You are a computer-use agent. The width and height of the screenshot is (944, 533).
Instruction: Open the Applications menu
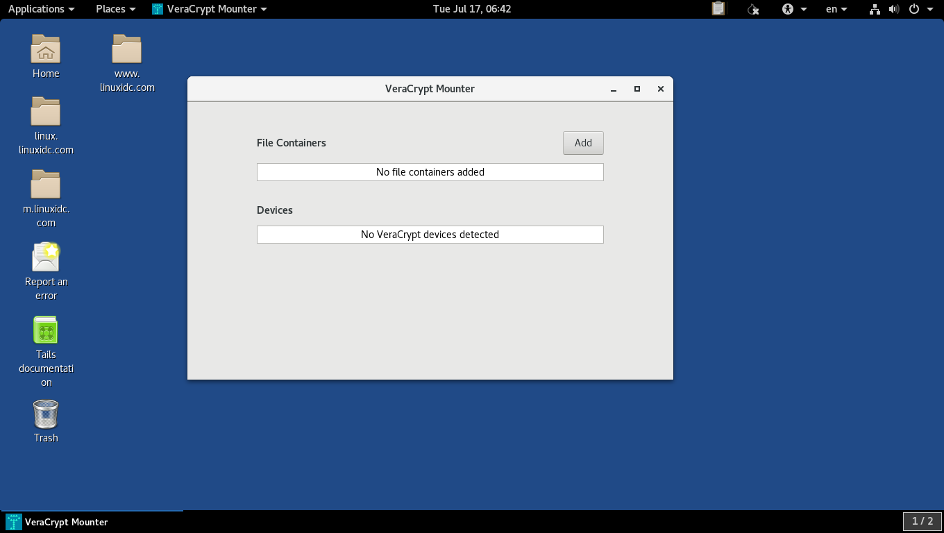41,9
